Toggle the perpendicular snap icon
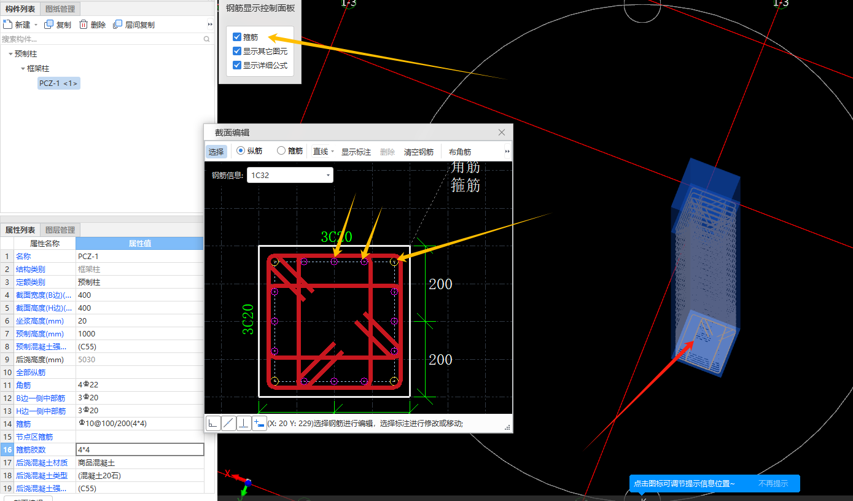The width and height of the screenshot is (853, 501). tap(244, 423)
